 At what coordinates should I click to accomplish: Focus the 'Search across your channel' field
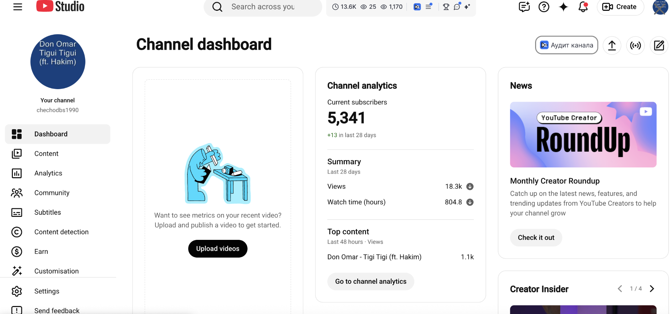click(263, 7)
